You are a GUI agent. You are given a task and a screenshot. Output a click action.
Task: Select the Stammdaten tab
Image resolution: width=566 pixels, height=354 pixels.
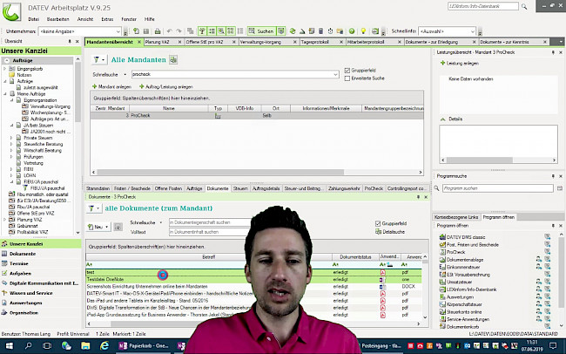pos(98,188)
